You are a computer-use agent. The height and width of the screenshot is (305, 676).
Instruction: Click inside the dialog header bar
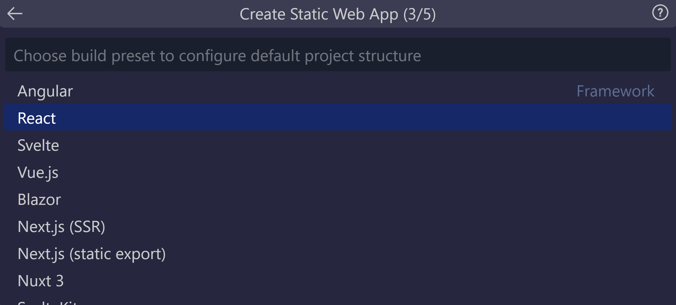tap(200, 13)
